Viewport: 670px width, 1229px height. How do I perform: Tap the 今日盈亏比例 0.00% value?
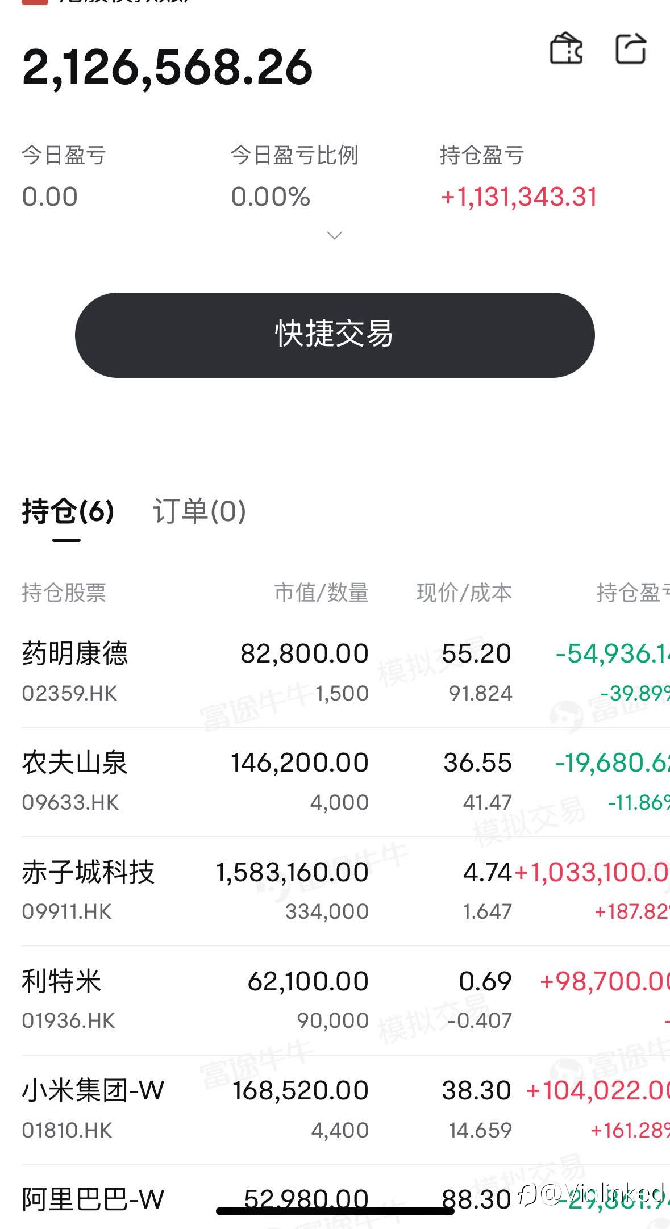271,197
